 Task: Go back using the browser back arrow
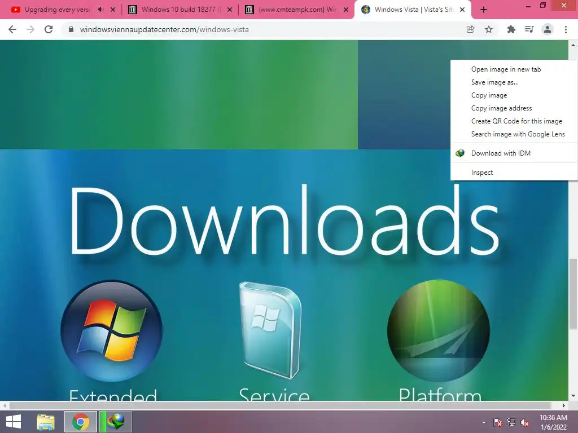click(12, 29)
